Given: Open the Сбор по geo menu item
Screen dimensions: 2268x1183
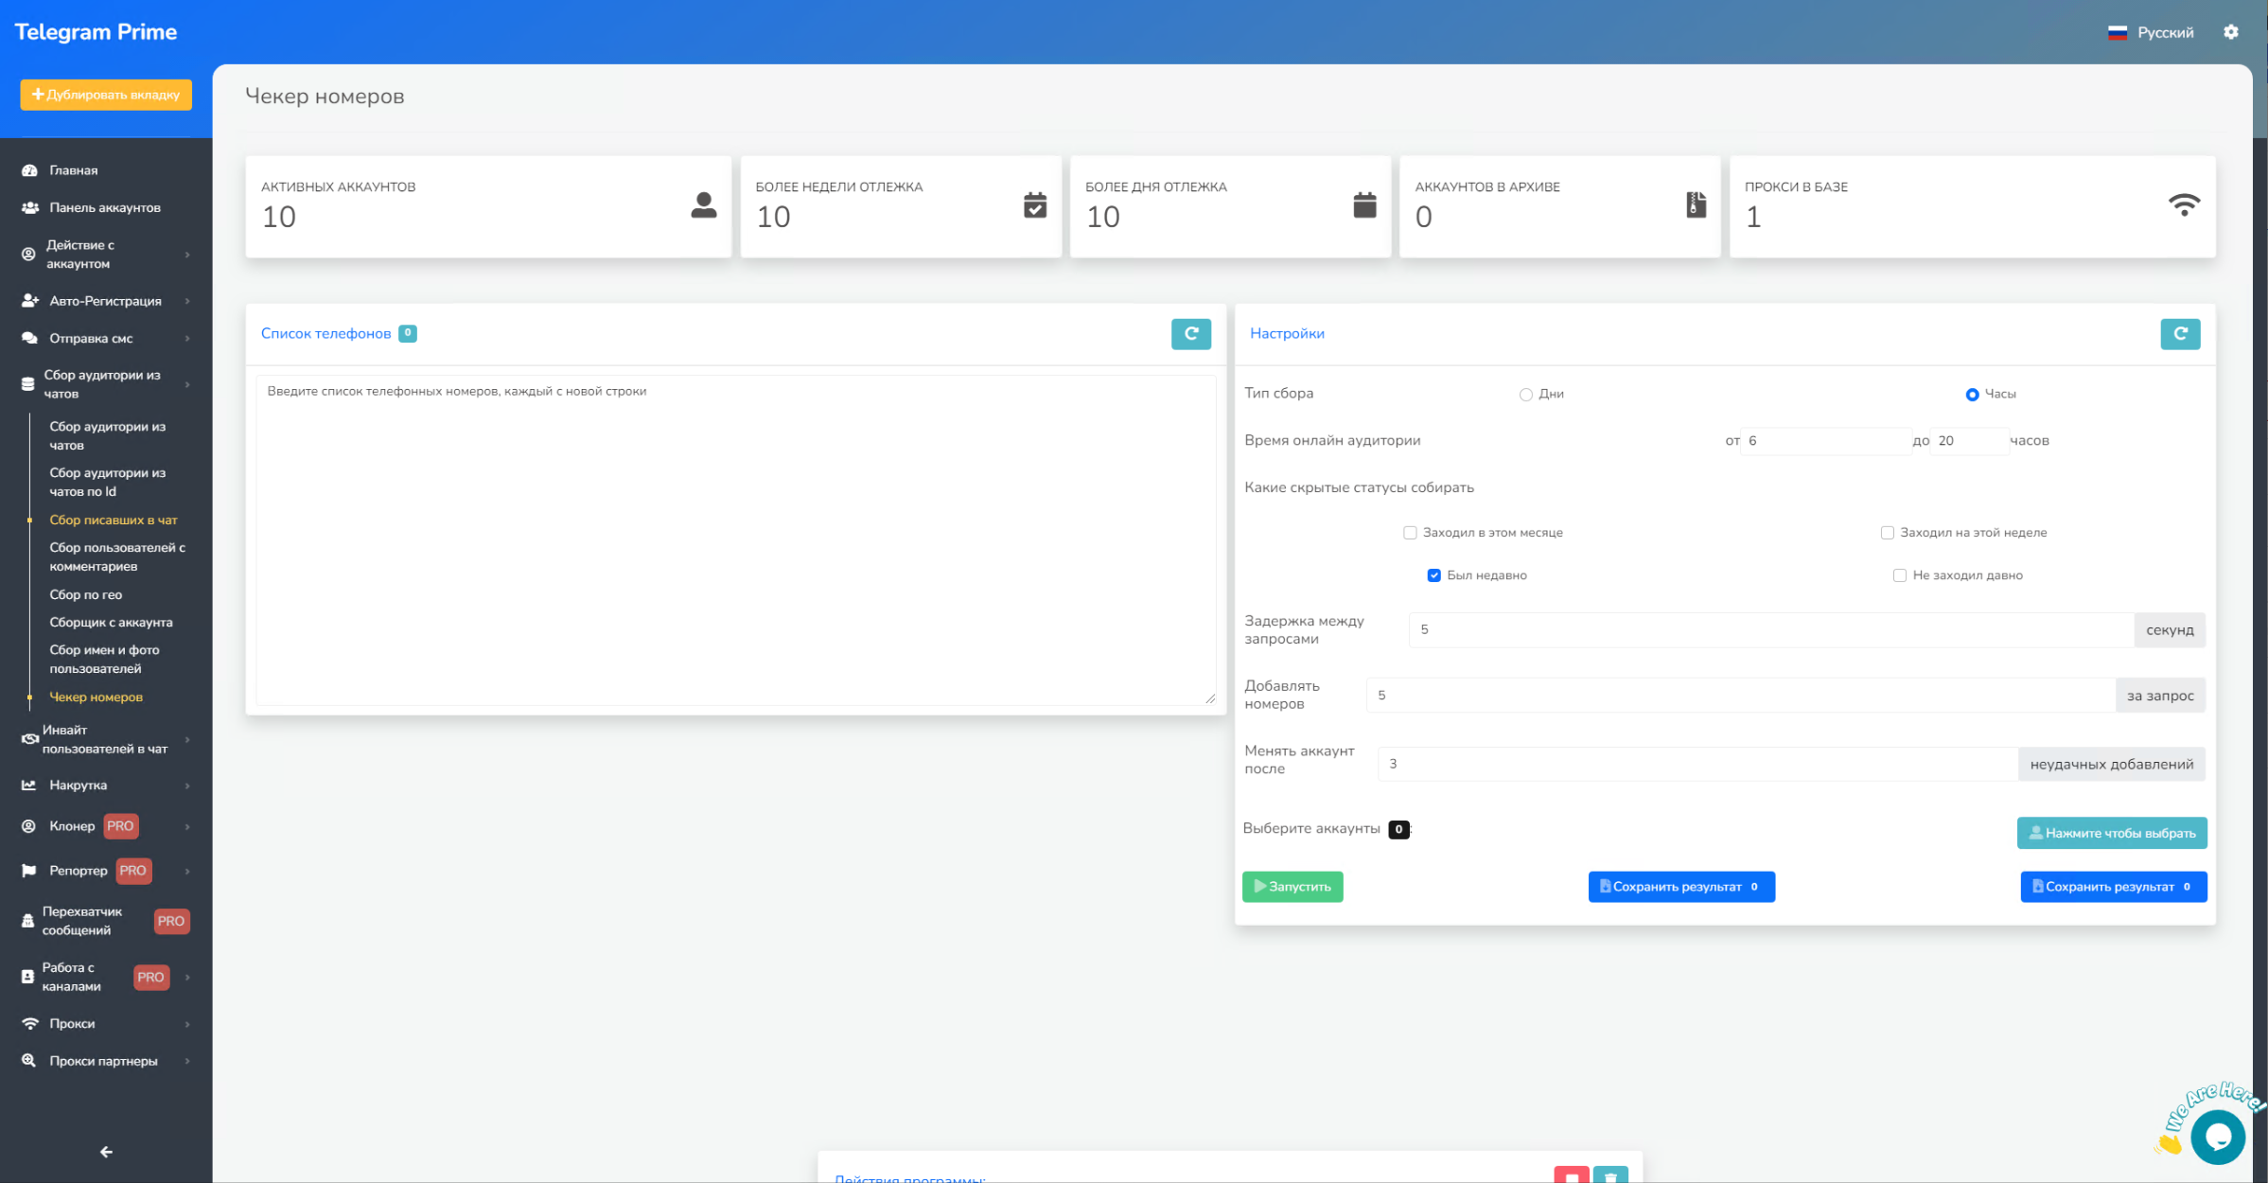Looking at the screenshot, I should 86,594.
